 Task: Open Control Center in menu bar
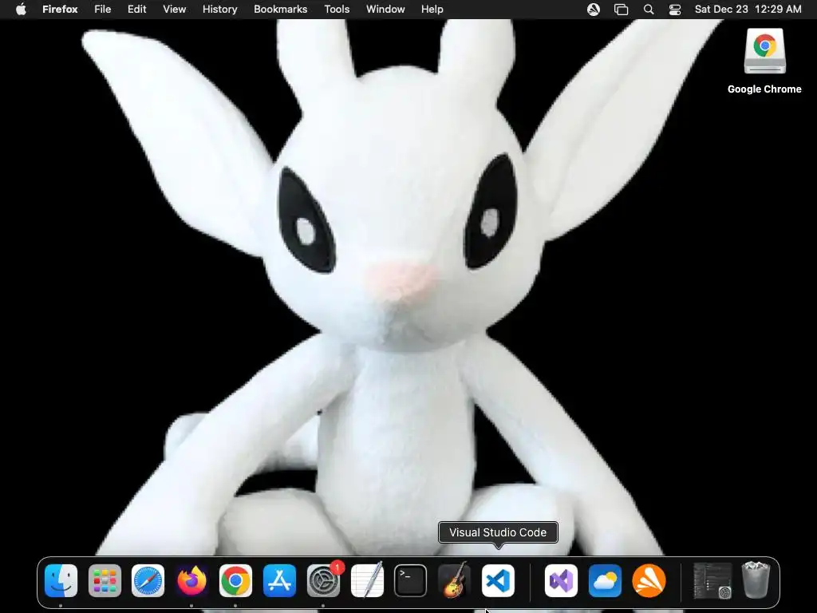675,10
